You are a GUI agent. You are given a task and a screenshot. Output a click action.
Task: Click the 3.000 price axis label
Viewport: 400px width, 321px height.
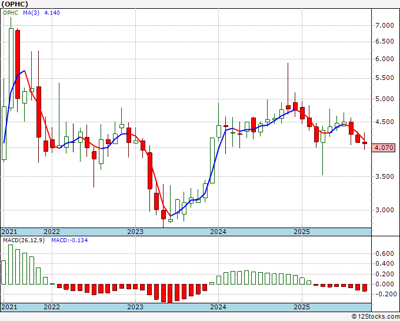(x=385, y=210)
